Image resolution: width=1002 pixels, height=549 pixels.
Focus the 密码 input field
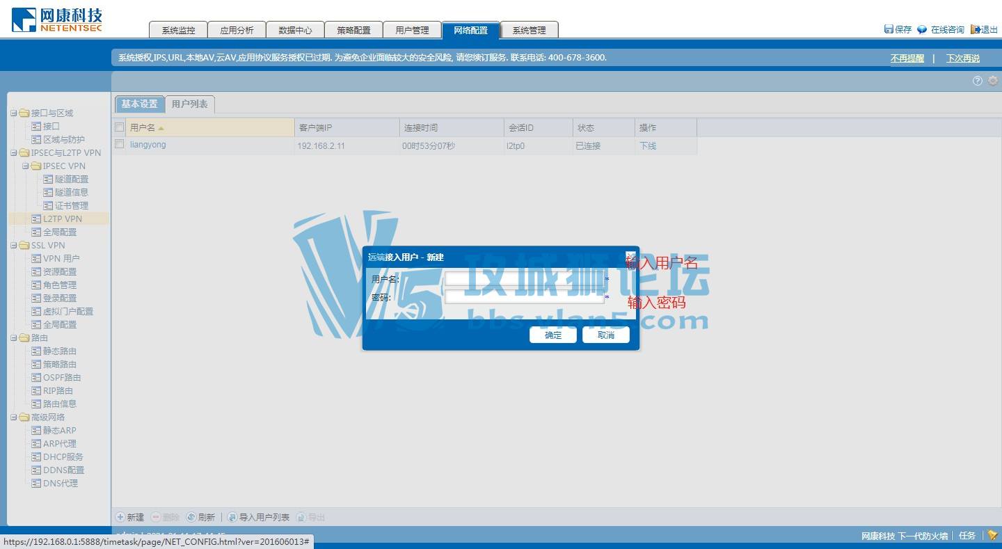click(x=524, y=297)
